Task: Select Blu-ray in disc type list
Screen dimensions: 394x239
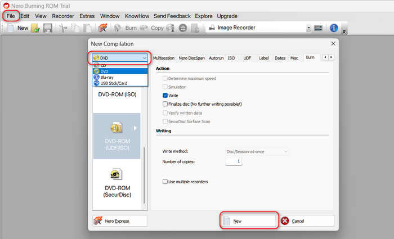Action: 120,78
